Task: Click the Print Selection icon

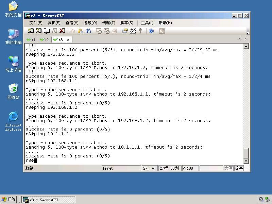Action: [x=107, y=31]
